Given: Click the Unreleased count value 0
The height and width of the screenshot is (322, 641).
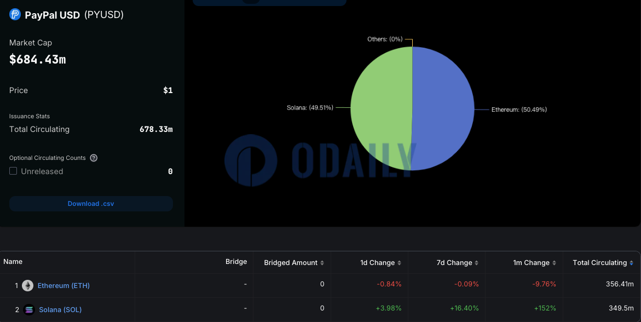Looking at the screenshot, I should pos(170,171).
